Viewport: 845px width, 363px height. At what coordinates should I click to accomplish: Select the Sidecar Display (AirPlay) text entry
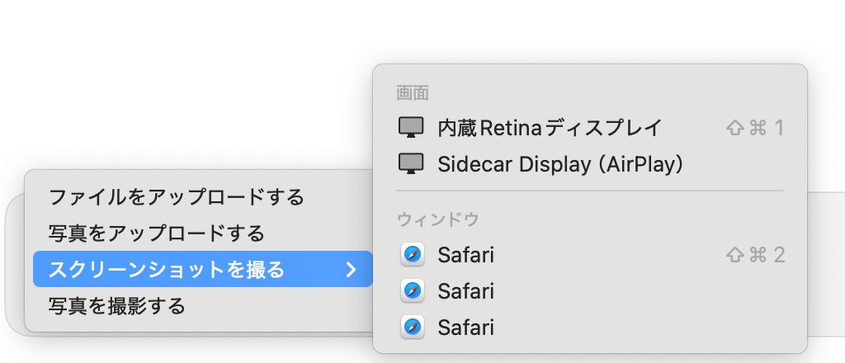click(559, 164)
